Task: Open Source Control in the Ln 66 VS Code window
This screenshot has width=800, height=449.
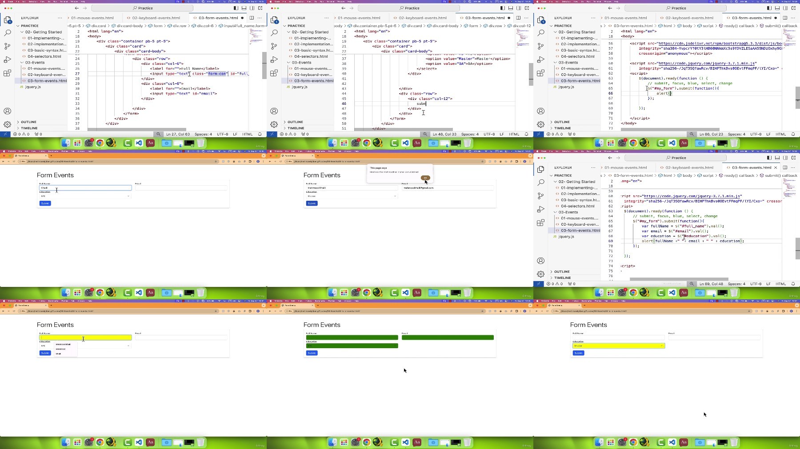Action: [x=541, y=46]
